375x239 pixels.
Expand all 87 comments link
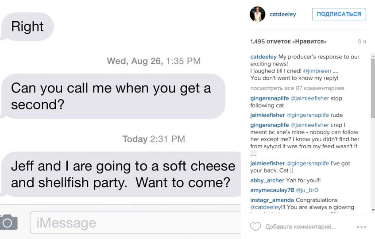point(297,89)
